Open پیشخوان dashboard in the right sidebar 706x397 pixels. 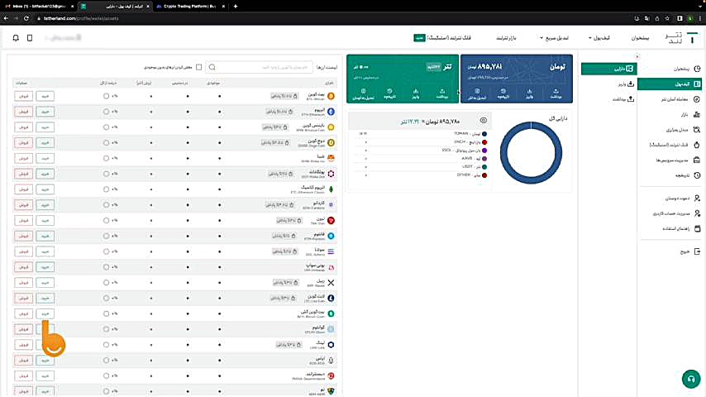pos(687,69)
